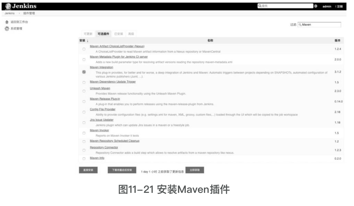Image resolution: width=354 pixels, height=206 pixels.
Task: Click the 插件管理 breadcrumb link
Action: (29, 13)
